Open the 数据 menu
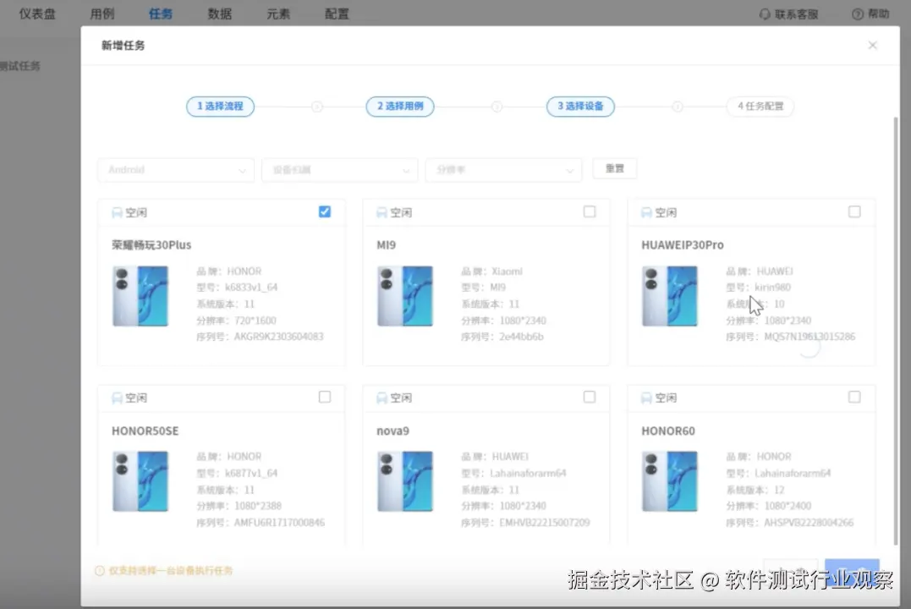 click(x=220, y=14)
